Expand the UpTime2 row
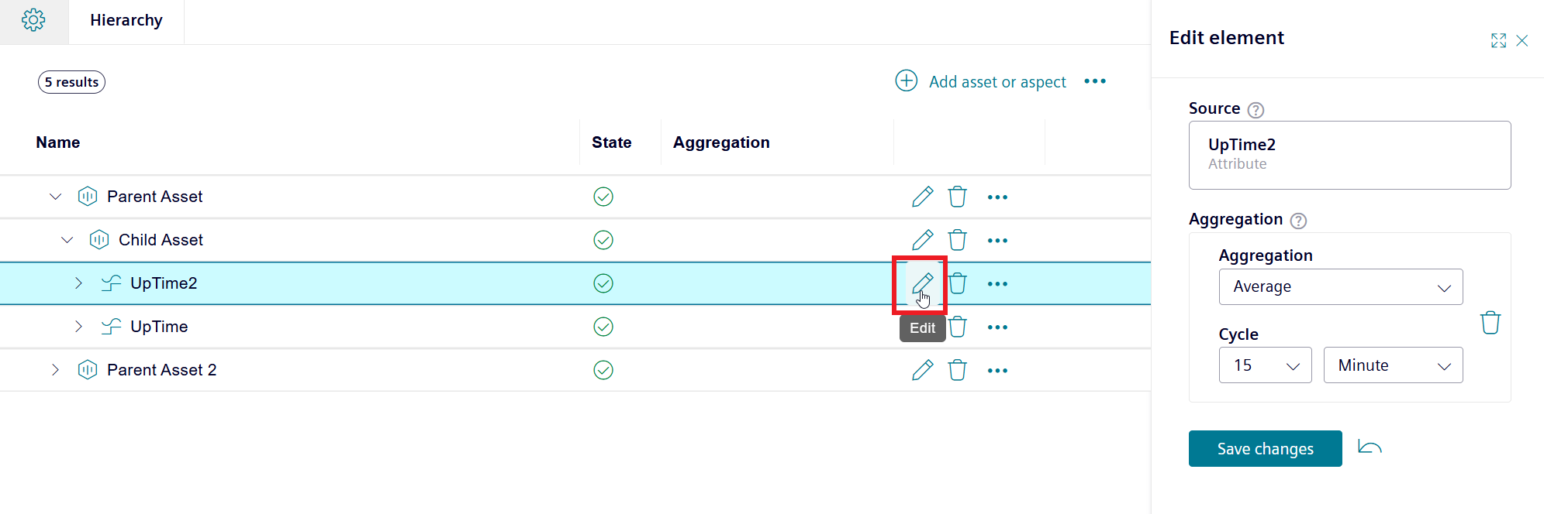Viewport: 1544px width, 514px height. [78, 283]
